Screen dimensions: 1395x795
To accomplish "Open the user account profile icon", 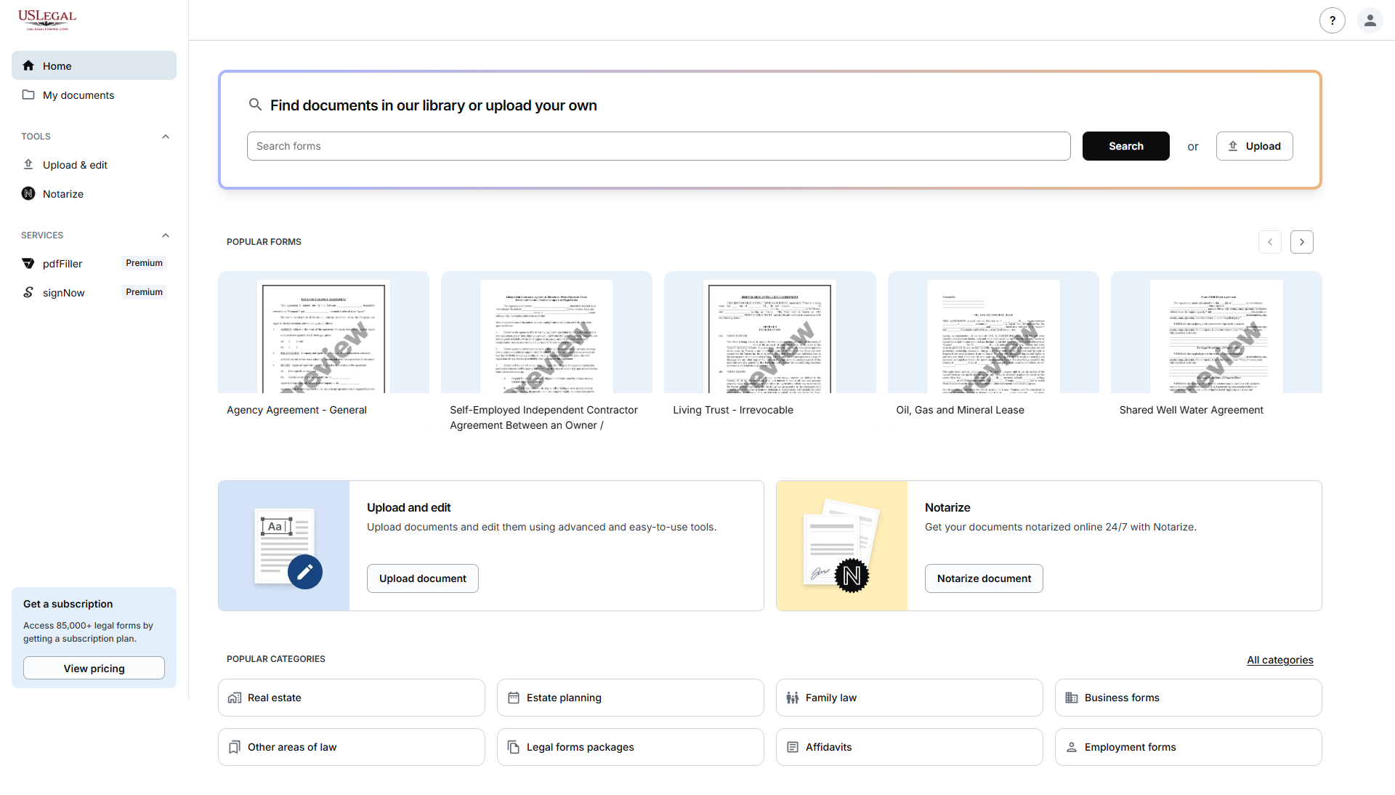I will (x=1370, y=20).
